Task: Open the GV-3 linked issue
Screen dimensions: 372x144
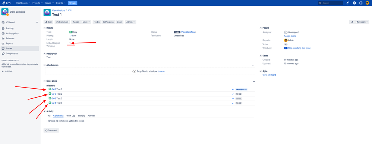Action: [x=54, y=98]
